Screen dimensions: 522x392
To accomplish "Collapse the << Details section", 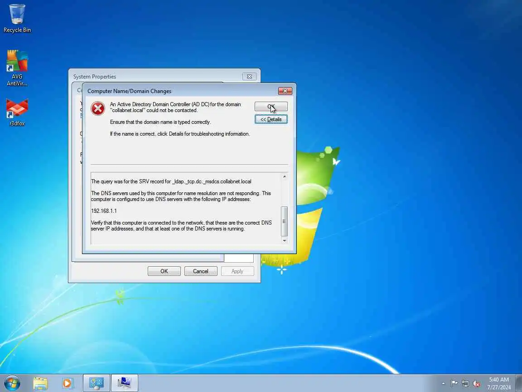I will point(271,119).
